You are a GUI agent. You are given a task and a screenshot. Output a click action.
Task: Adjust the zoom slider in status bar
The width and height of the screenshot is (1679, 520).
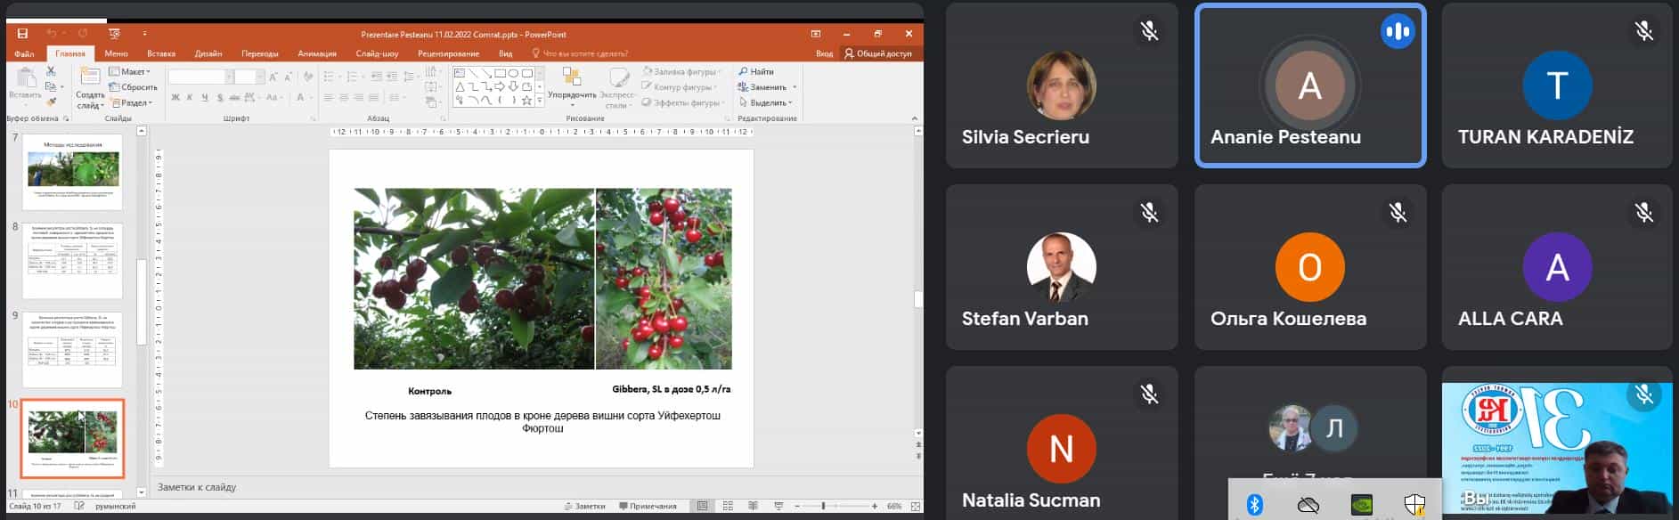823,506
